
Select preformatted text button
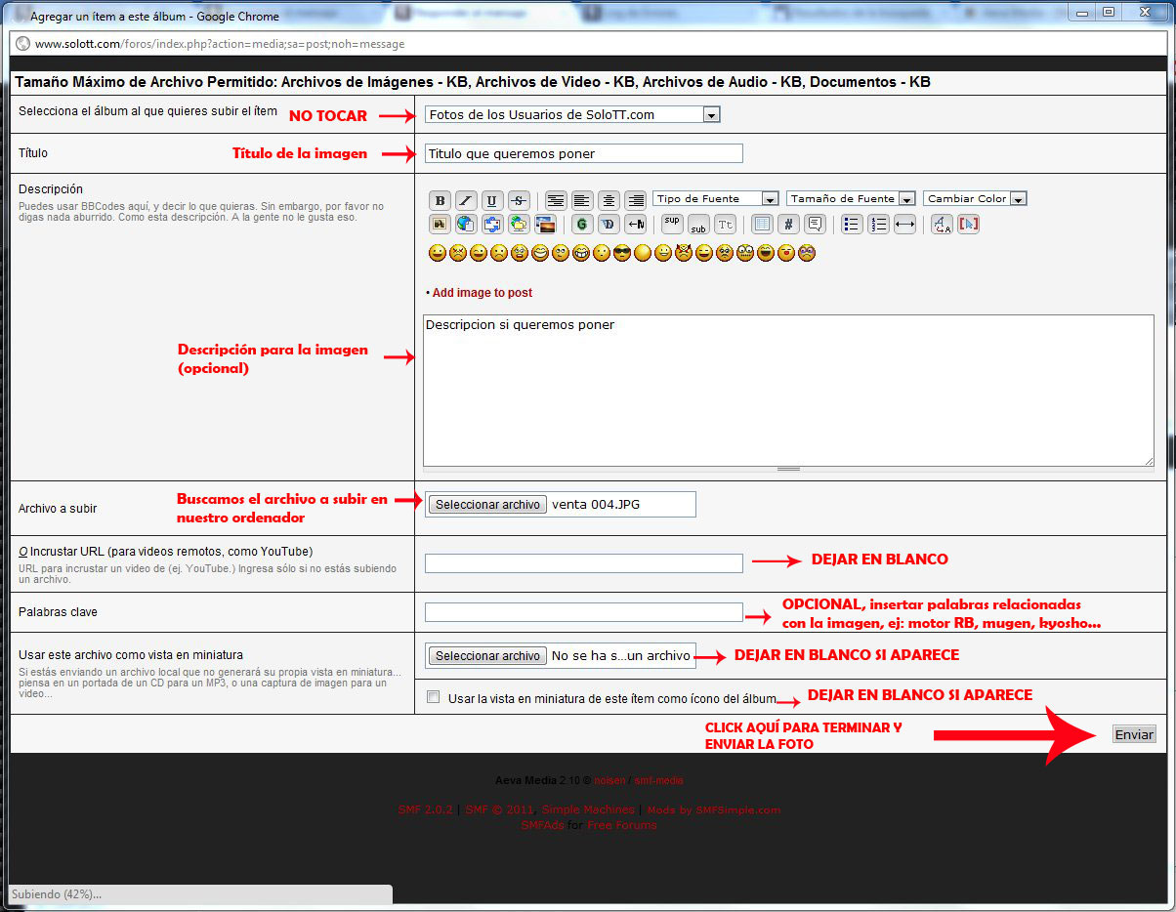(556, 200)
